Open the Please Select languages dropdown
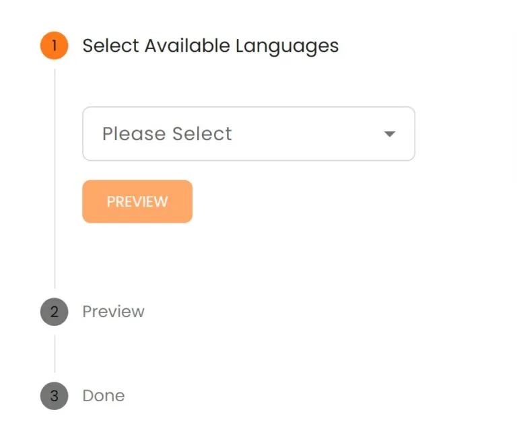517x445 pixels. 248,133
